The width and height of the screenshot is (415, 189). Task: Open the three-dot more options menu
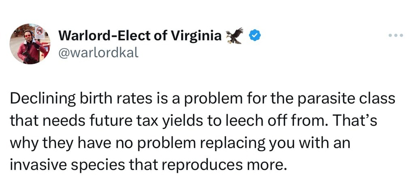click(x=396, y=36)
